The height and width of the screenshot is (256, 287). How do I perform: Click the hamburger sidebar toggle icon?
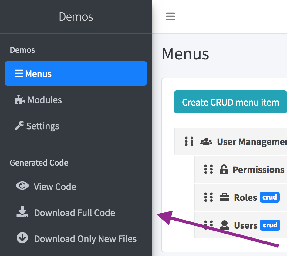pos(171,16)
